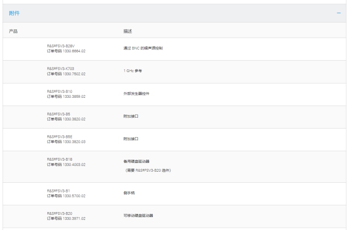Open the R&S FSV3-B5 product entry
This screenshot has height=230, width=349.
point(58,113)
